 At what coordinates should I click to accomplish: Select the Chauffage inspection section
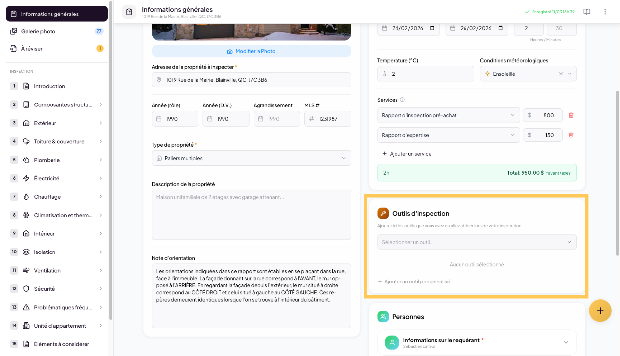coord(47,196)
